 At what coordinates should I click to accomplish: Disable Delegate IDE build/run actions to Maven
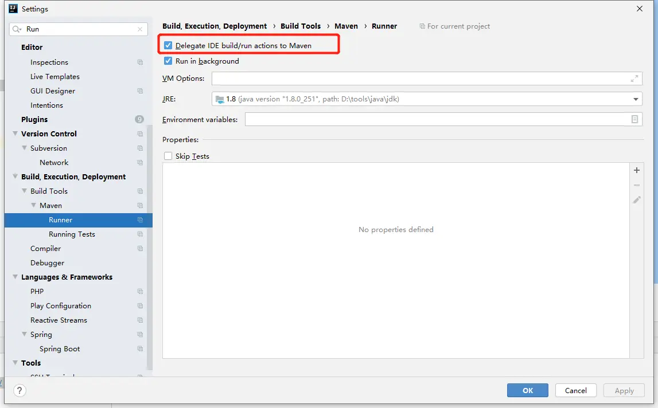pyautogui.click(x=168, y=45)
